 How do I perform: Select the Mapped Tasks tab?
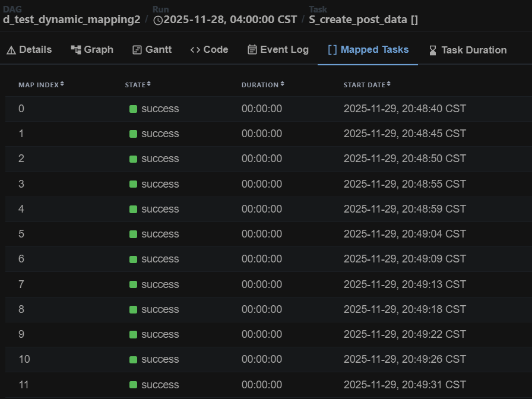tap(368, 50)
